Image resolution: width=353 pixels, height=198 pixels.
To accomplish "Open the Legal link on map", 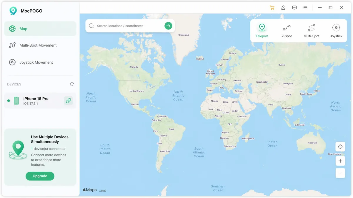I will (x=103, y=190).
